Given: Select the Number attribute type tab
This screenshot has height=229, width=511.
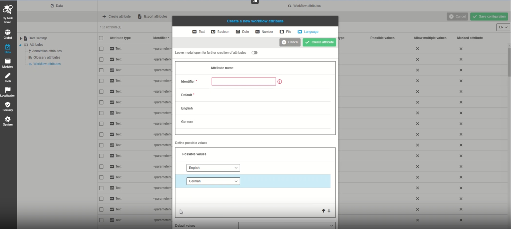Looking at the screenshot, I should point(264,32).
